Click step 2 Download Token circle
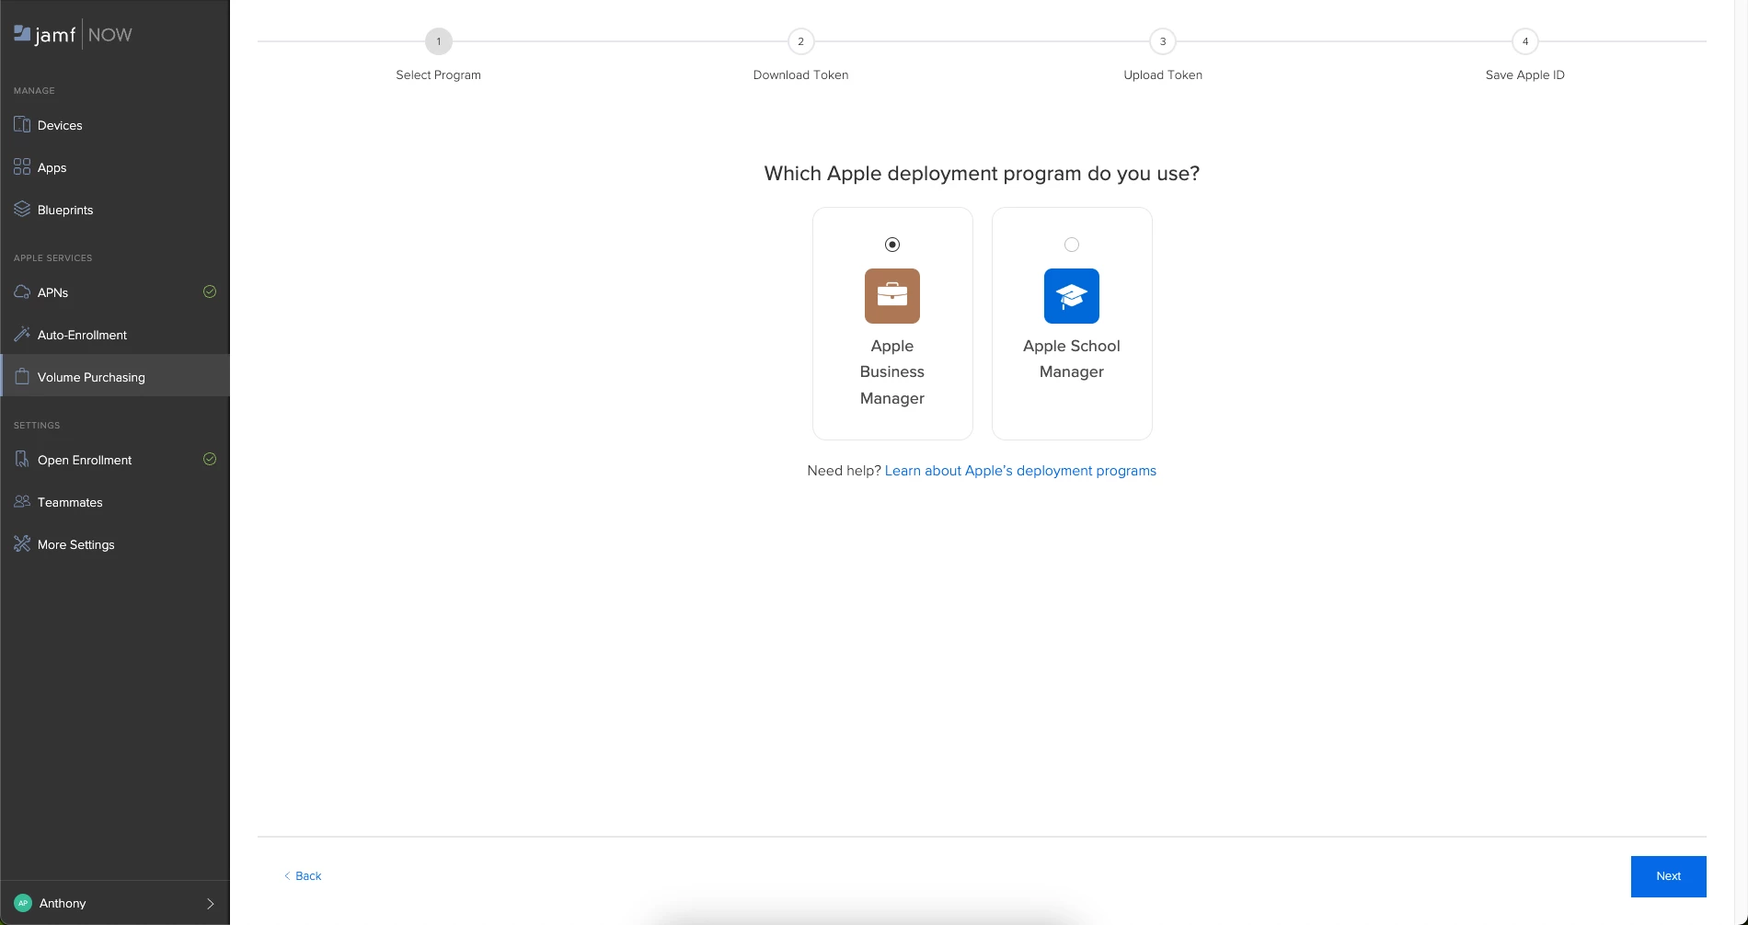 tap(800, 41)
